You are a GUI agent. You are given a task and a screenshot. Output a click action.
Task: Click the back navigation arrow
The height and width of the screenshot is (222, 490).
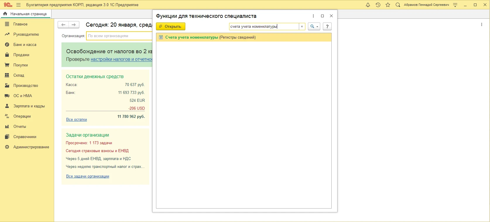pyautogui.click(x=63, y=25)
